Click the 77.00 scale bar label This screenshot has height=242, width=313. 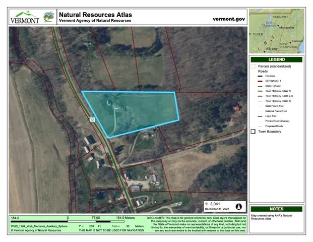click(x=96, y=218)
